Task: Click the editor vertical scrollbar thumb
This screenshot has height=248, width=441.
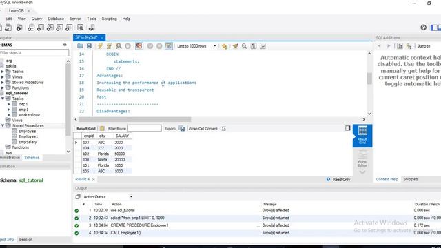Action: coord(369,78)
